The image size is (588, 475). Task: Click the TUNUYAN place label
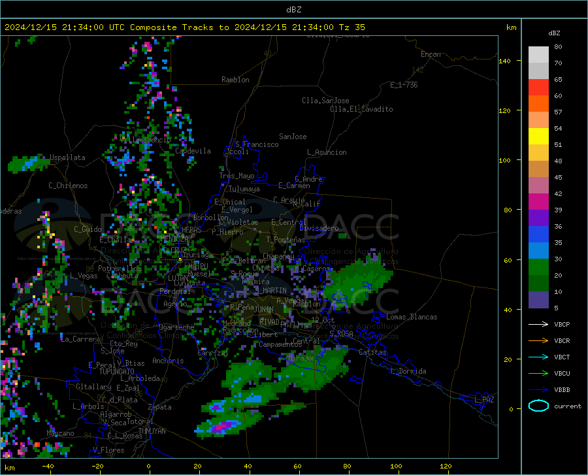click(152, 431)
